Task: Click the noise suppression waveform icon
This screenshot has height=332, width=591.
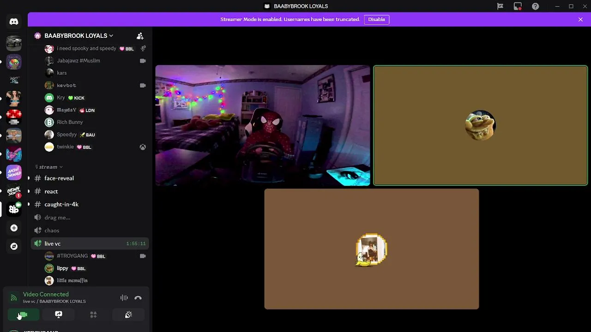Action: (x=124, y=298)
